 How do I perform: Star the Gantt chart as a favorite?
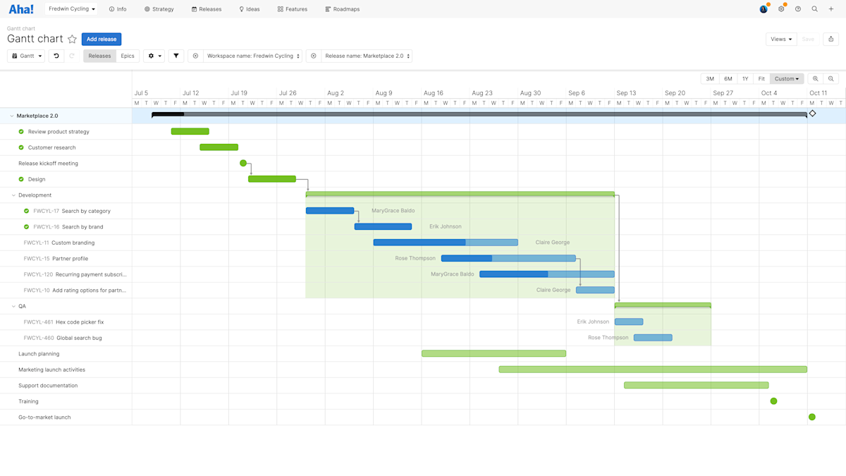pyautogui.click(x=73, y=39)
